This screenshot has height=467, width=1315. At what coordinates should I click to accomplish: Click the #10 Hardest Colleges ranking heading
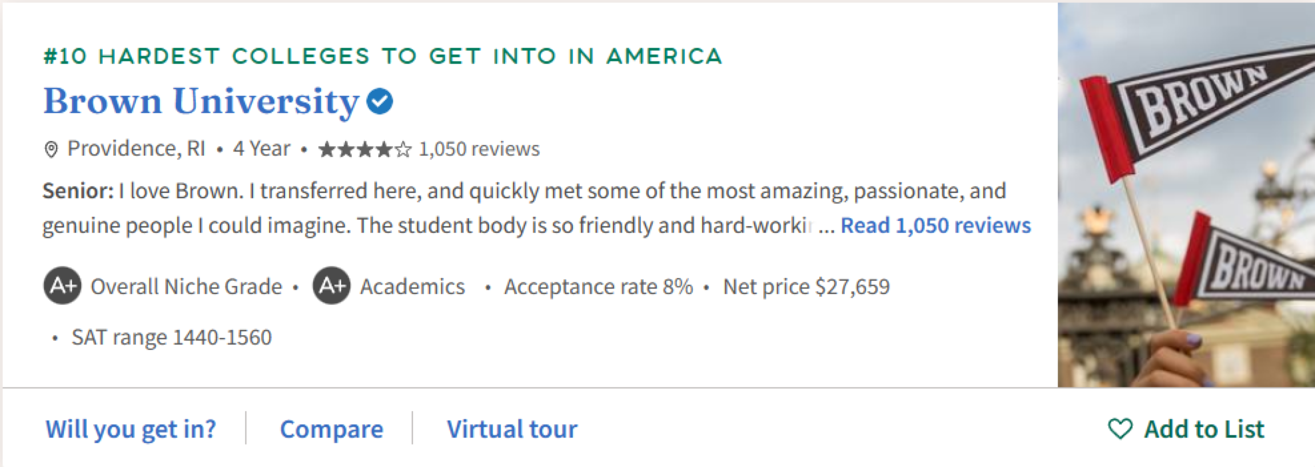click(382, 56)
